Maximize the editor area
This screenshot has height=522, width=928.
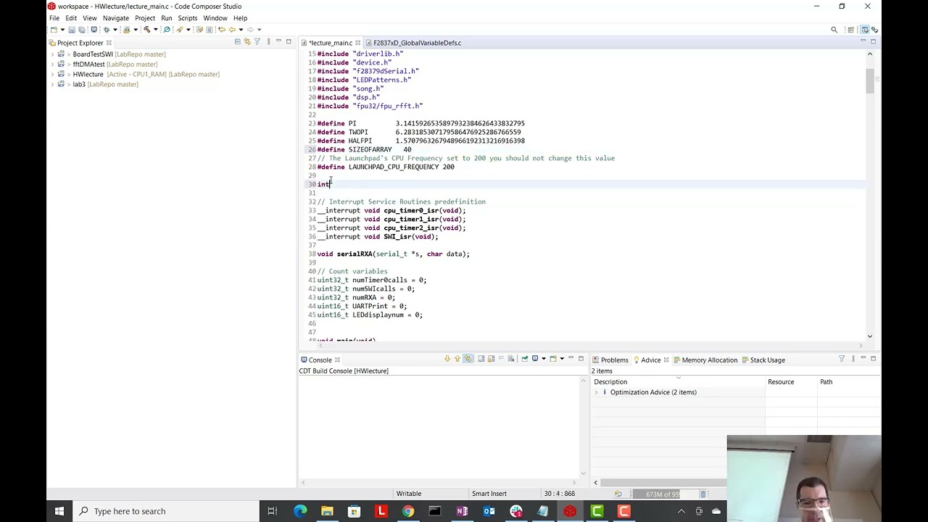[x=873, y=41]
